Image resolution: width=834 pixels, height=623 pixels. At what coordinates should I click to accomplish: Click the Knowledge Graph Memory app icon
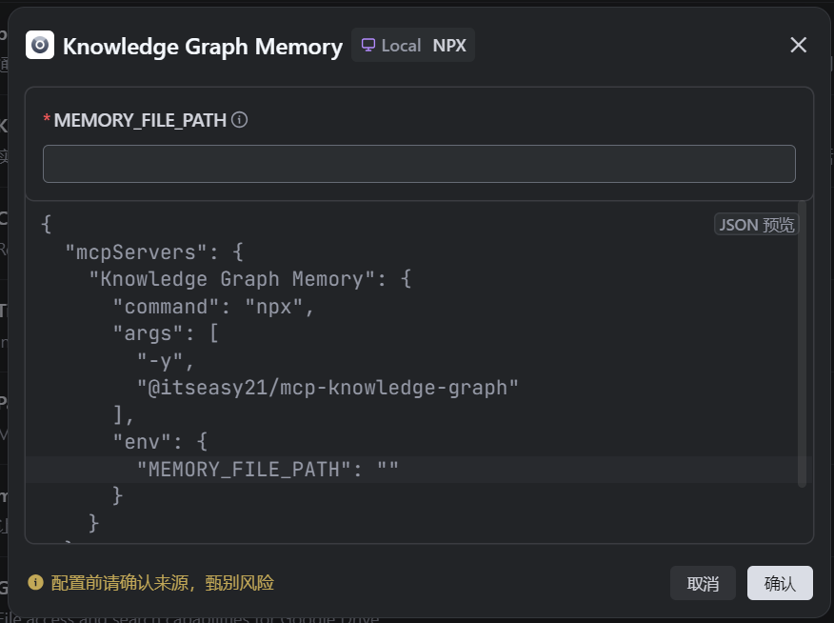(40, 45)
